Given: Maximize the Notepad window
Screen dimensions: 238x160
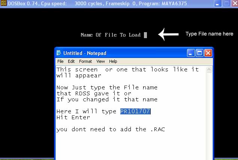Looking at the screenshot, I should pyautogui.click(x=199, y=53).
